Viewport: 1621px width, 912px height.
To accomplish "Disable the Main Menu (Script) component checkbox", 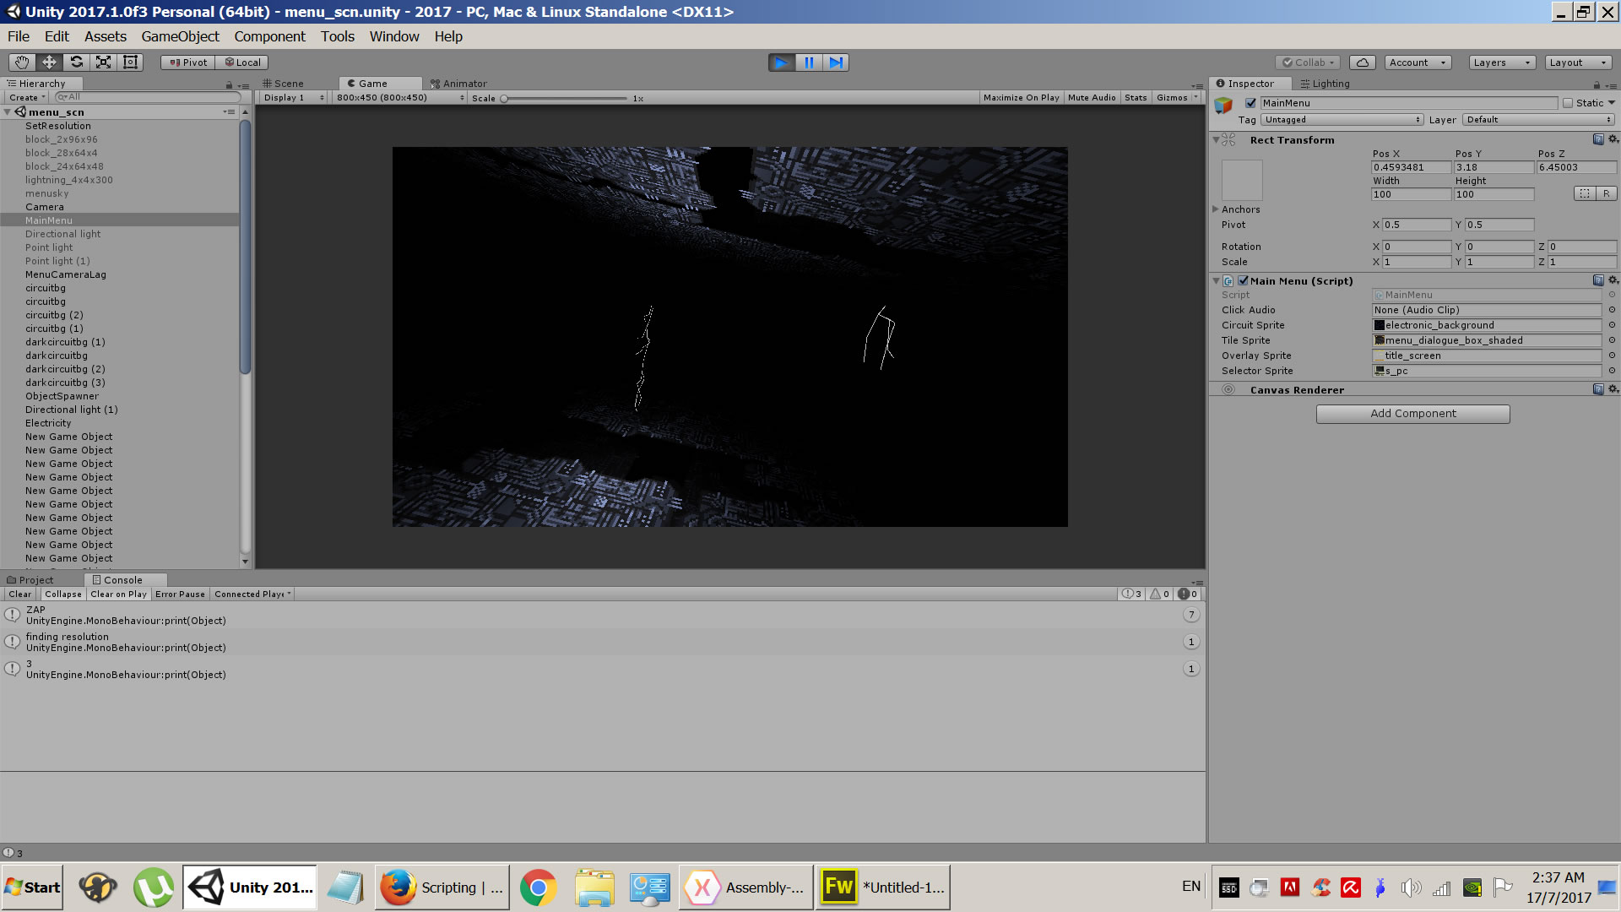I will [1243, 280].
